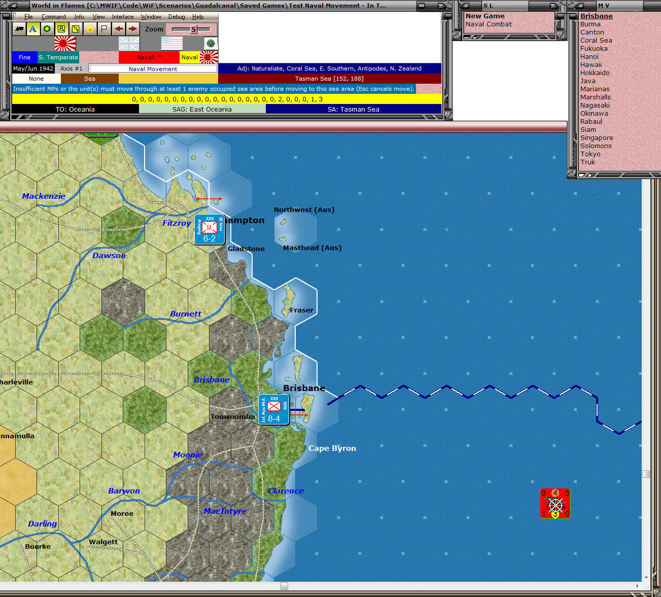The width and height of the screenshot is (661, 597).
Task: Click the Naval Movement phase field
Action: pyautogui.click(x=153, y=68)
